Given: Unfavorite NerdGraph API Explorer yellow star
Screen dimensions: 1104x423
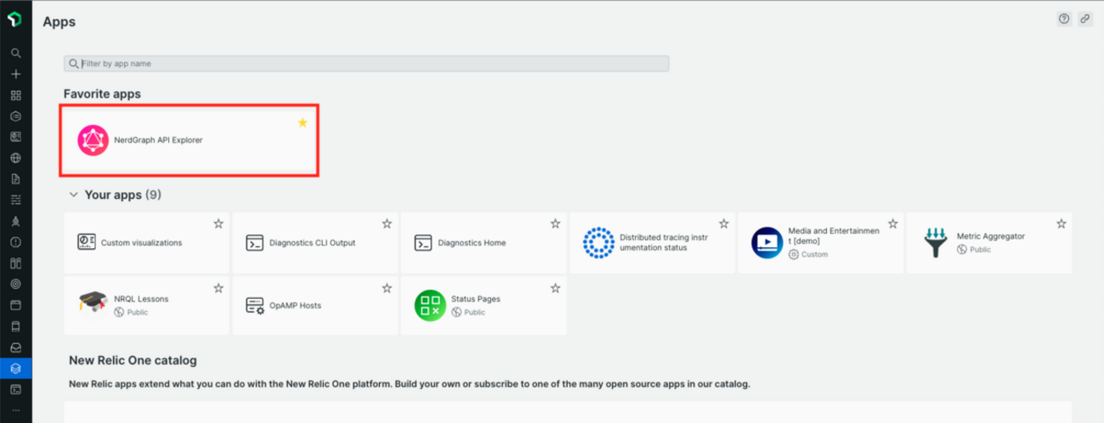Looking at the screenshot, I should tap(303, 123).
